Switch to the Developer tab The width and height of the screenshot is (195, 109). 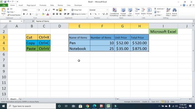point(78,5)
